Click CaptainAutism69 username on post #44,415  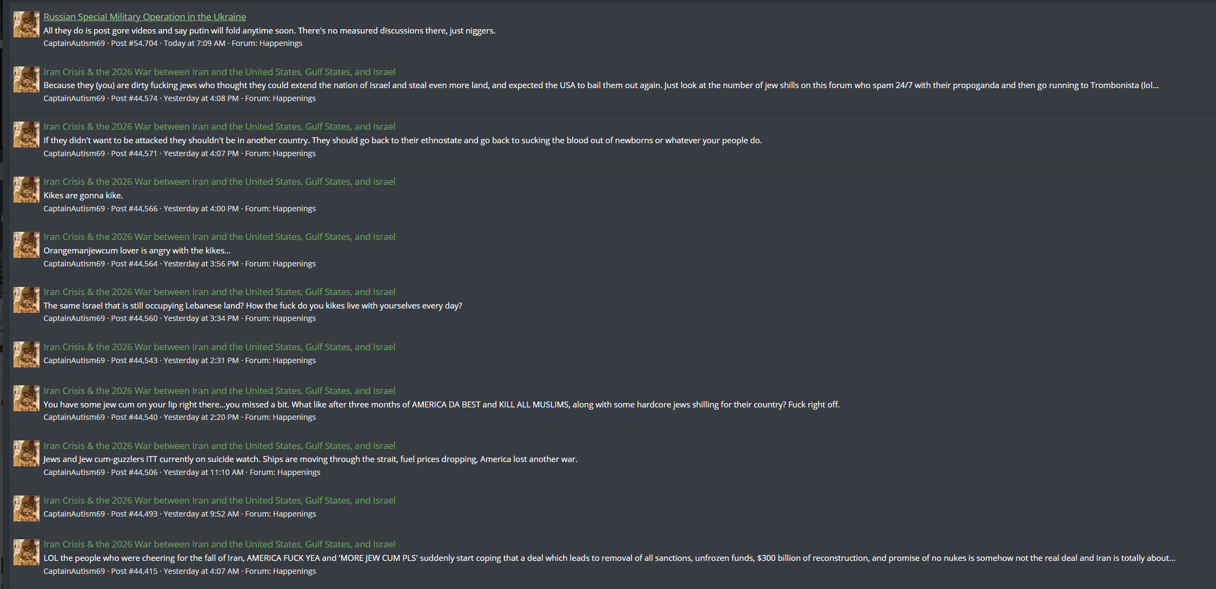74,571
